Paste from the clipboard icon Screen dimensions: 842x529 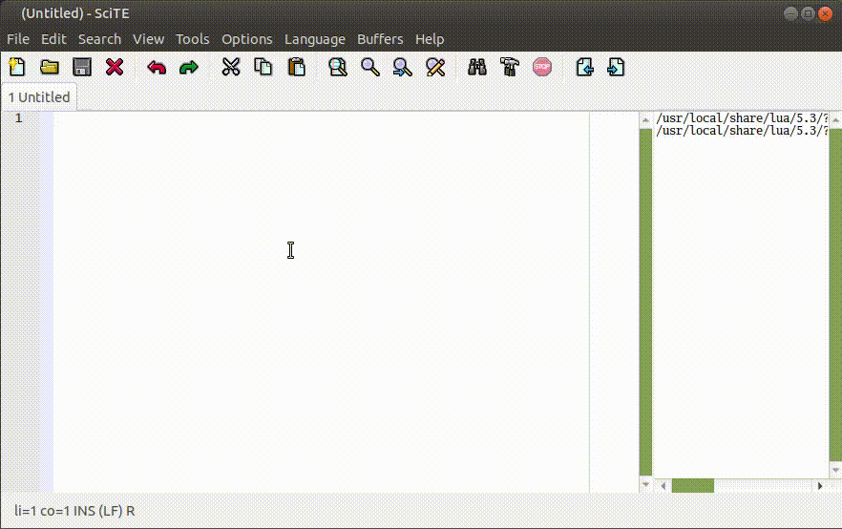296,67
